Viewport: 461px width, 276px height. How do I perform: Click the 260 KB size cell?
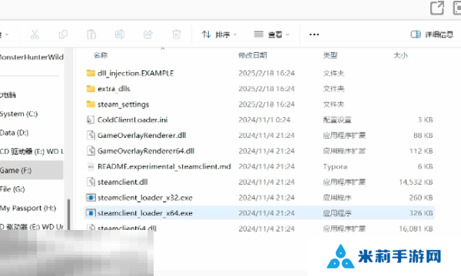(421, 197)
